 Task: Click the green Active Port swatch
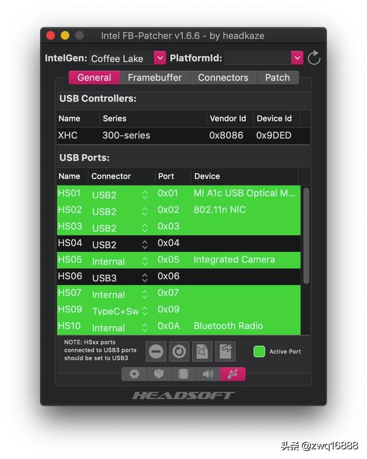pos(259,351)
